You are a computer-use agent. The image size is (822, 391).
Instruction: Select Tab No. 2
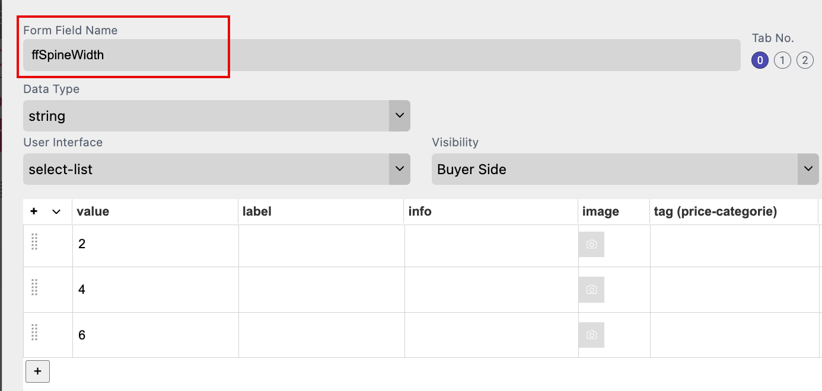(805, 60)
